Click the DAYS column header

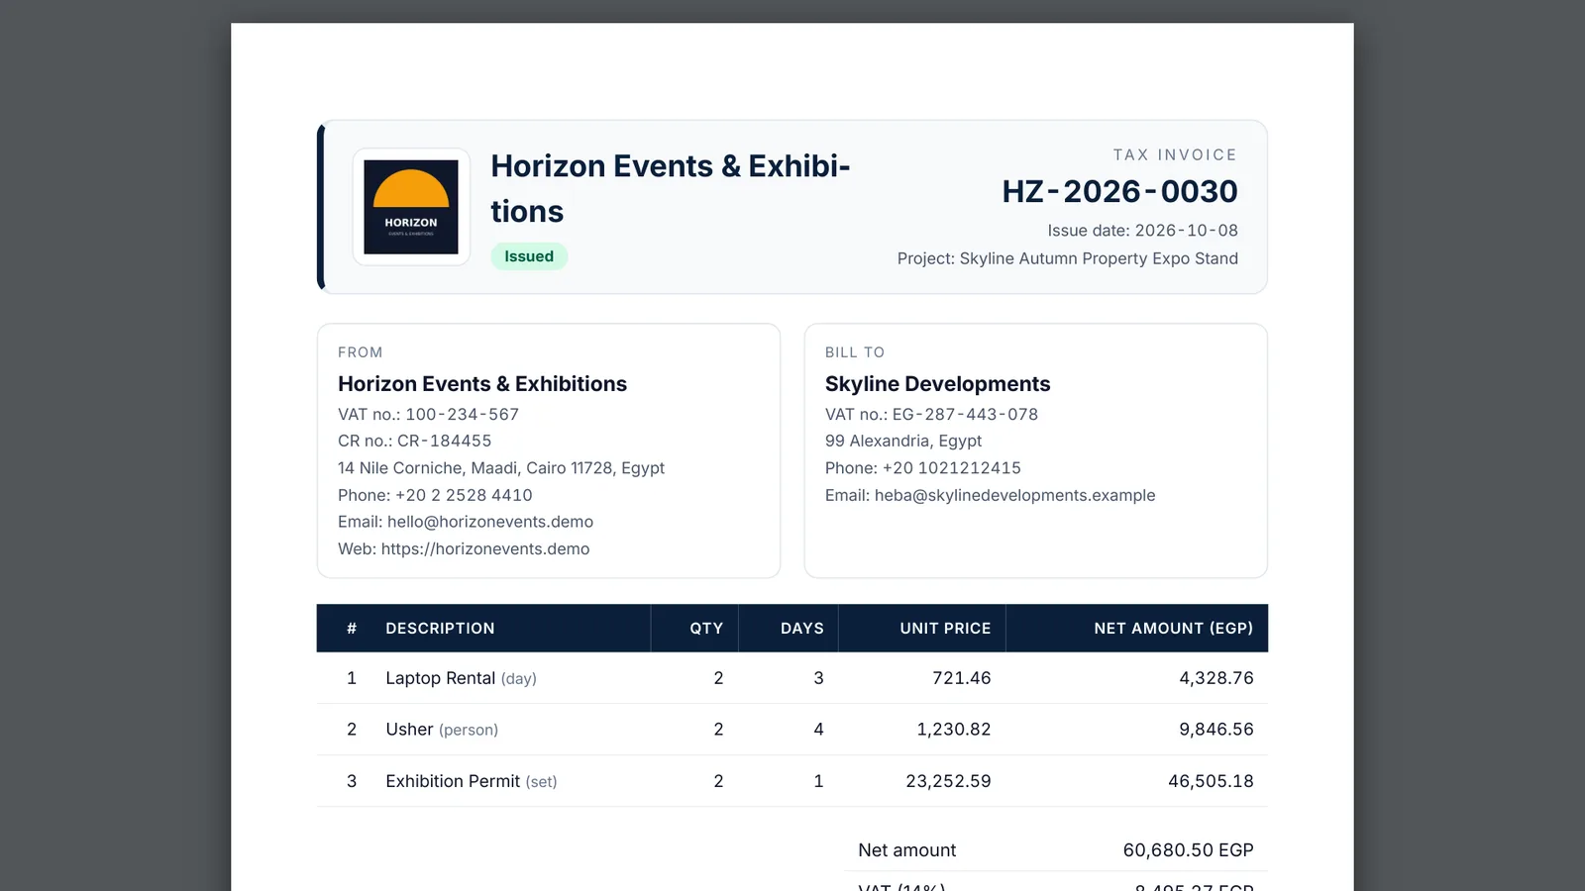pyautogui.click(x=802, y=629)
